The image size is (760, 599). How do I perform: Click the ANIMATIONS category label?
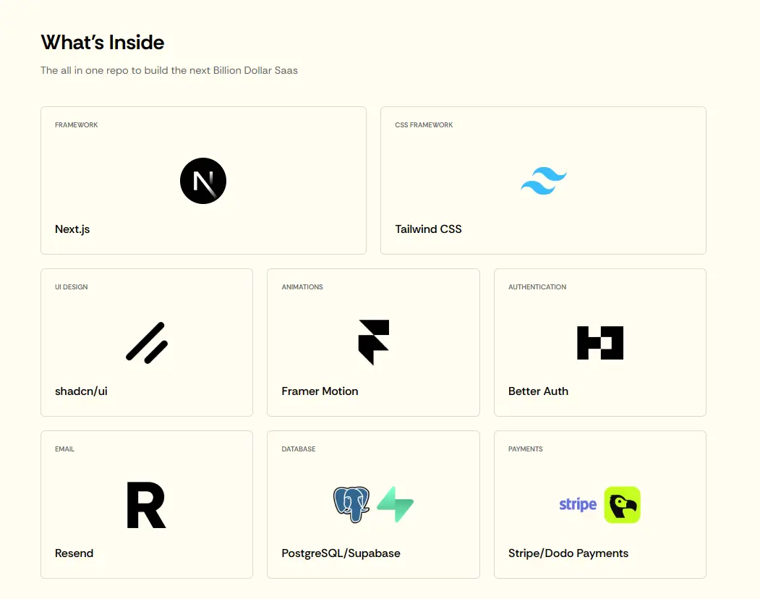point(302,286)
